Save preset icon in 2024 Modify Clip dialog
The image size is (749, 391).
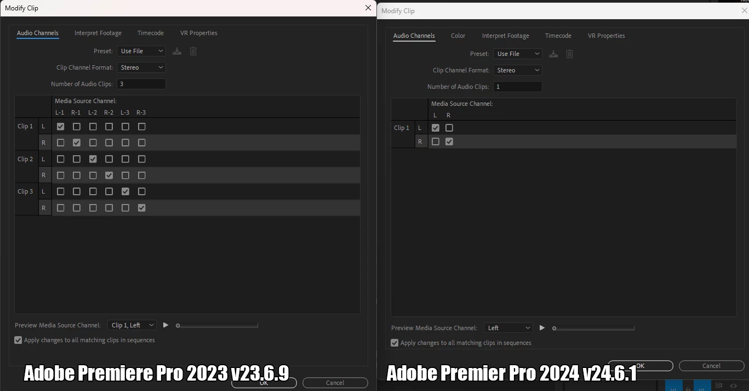(x=553, y=54)
